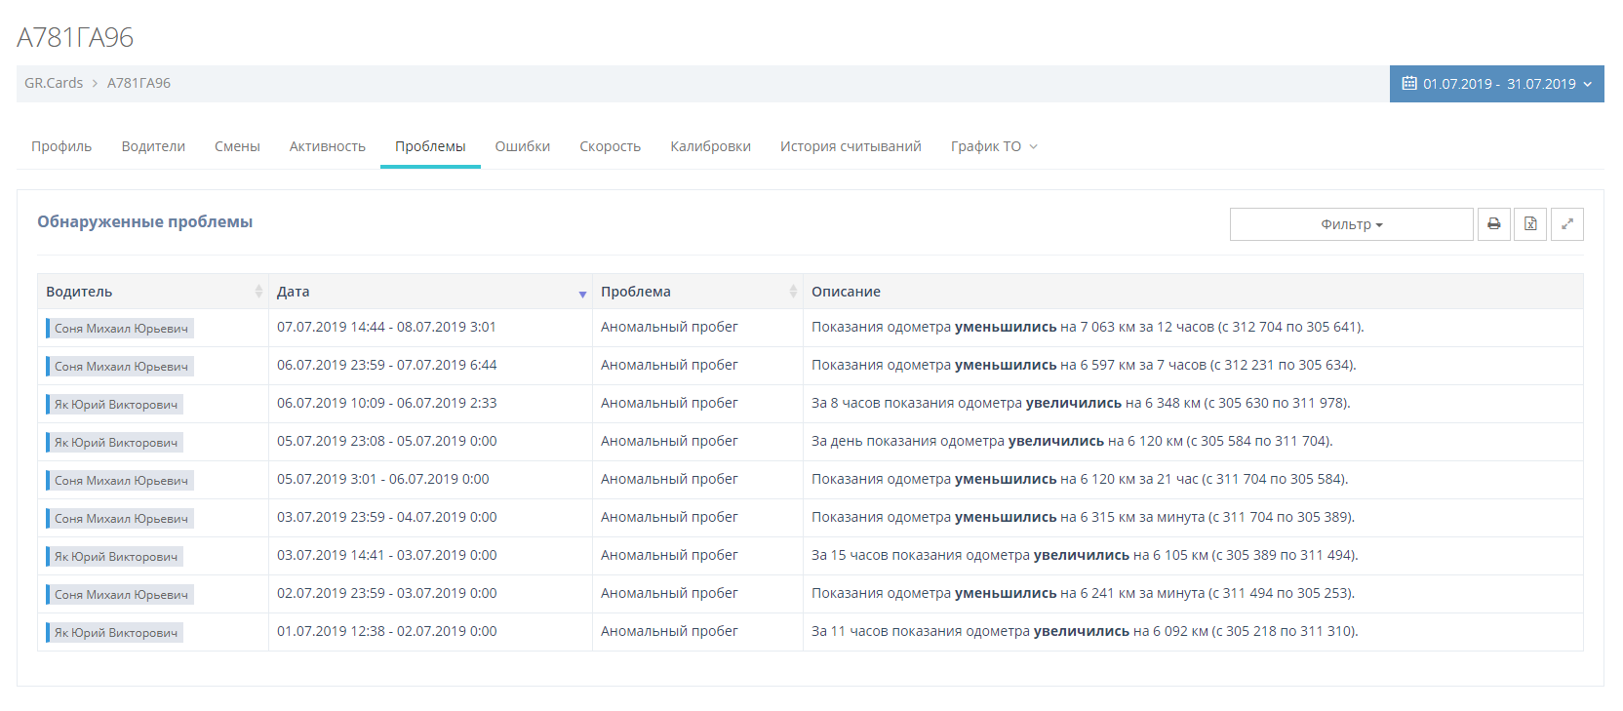The image size is (1623, 711).
Task: Open date range picker 01.07.2019 - 31.07.2019
Action: 1496,84
